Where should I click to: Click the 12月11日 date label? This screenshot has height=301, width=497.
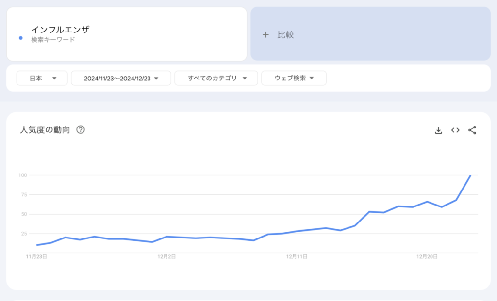pos(297,257)
